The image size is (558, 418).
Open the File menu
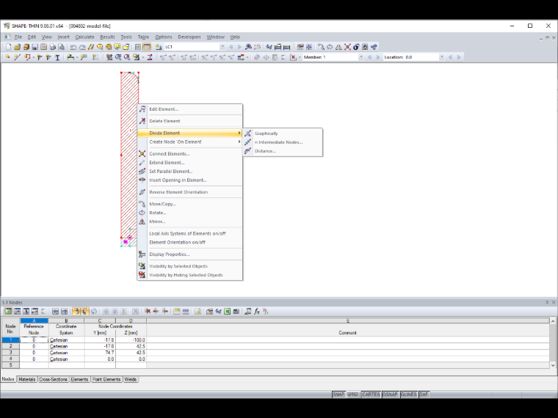(18, 37)
